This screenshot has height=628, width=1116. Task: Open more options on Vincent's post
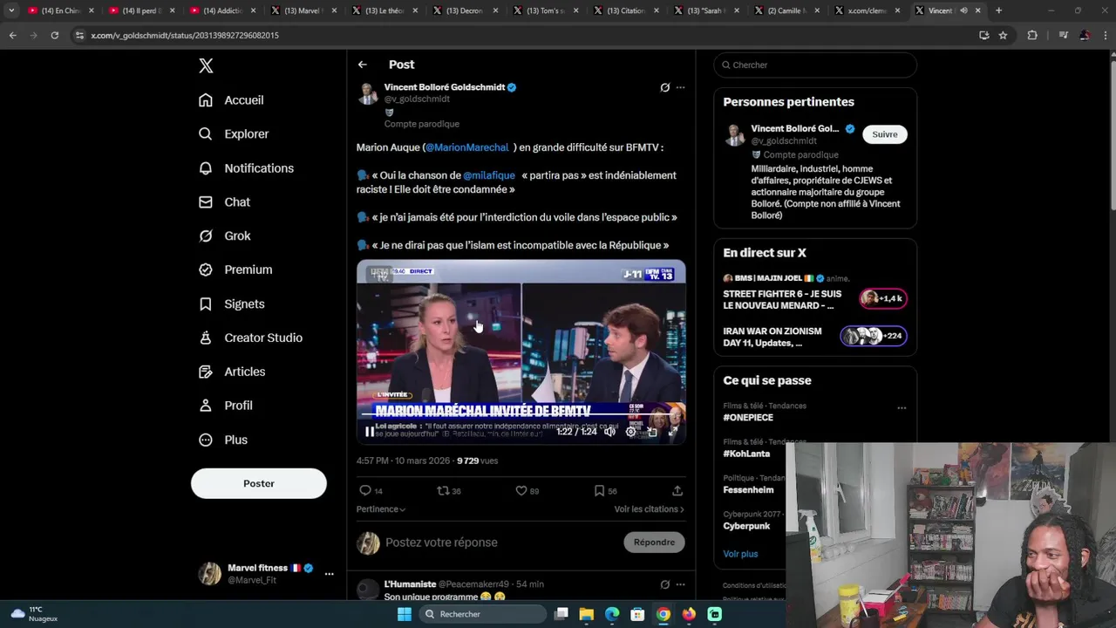click(681, 87)
